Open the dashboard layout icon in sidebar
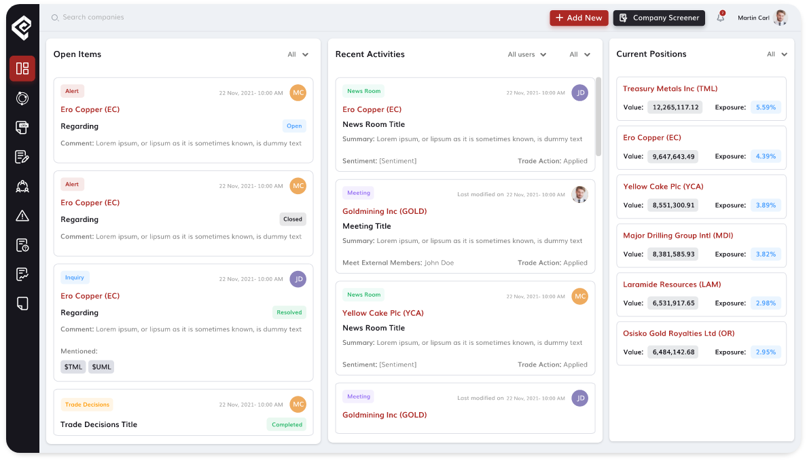This screenshot has width=807, height=461. [x=22, y=69]
